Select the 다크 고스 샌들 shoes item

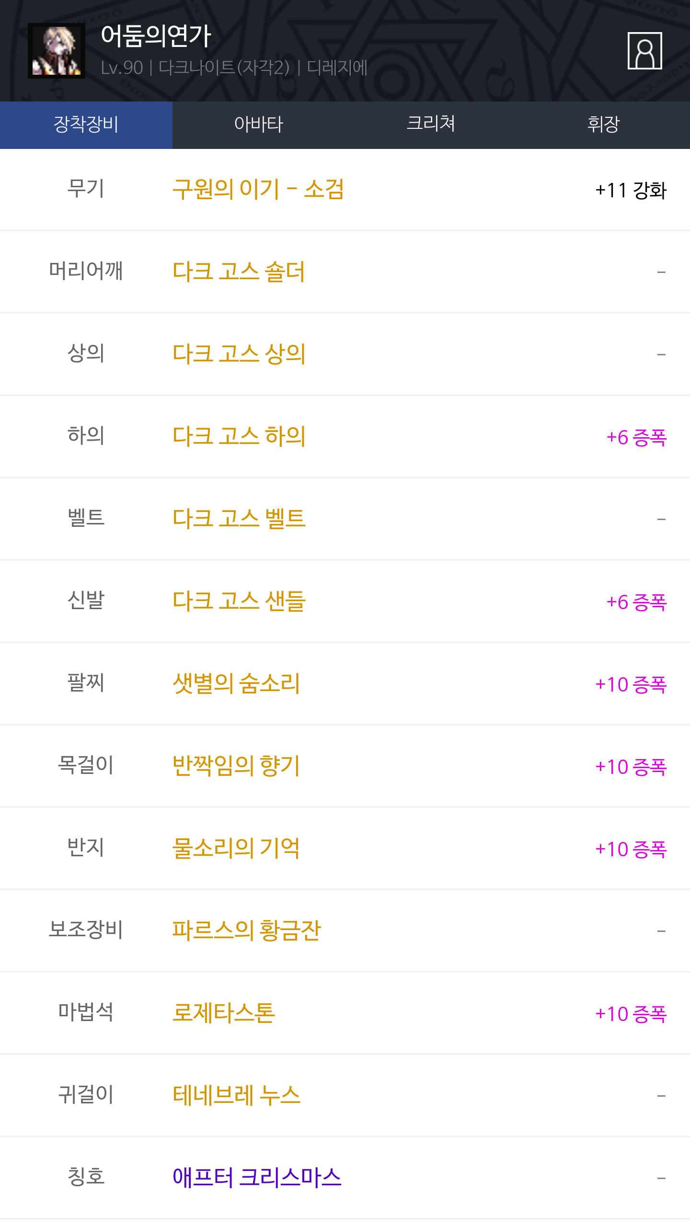tap(239, 601)
